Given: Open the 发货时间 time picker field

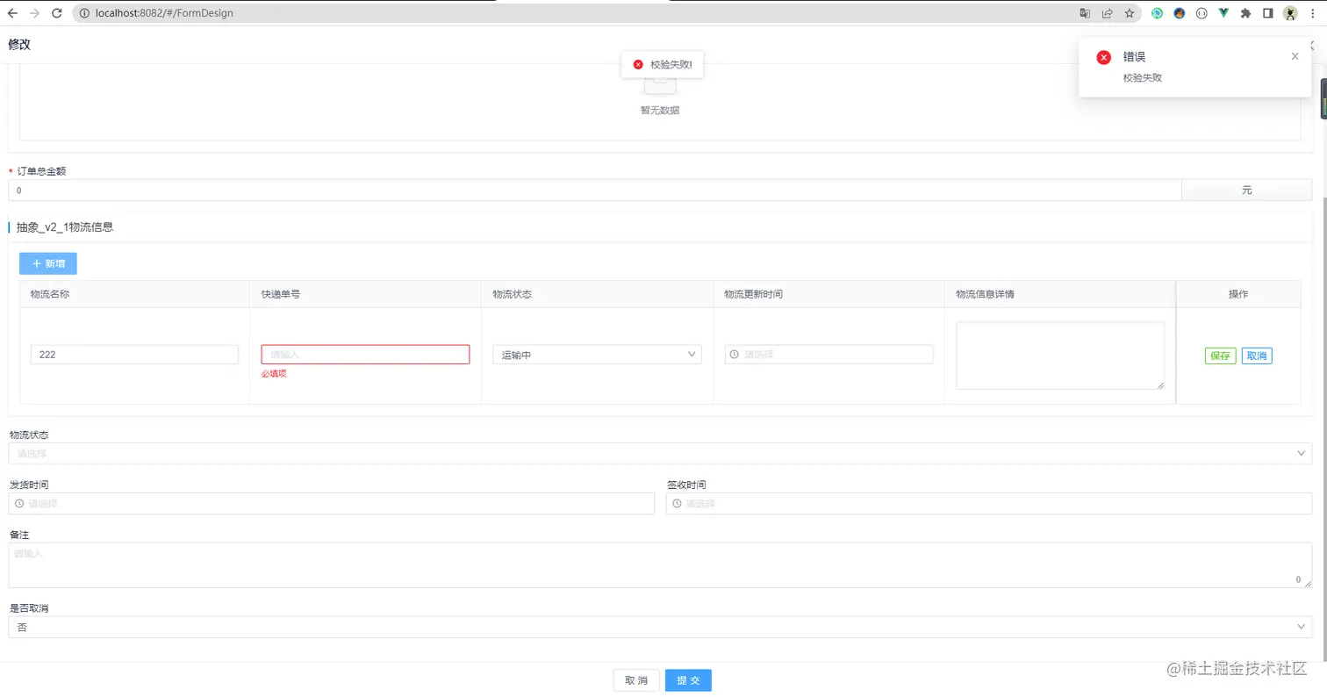Looking at the screenshot, I should point(332,504).
